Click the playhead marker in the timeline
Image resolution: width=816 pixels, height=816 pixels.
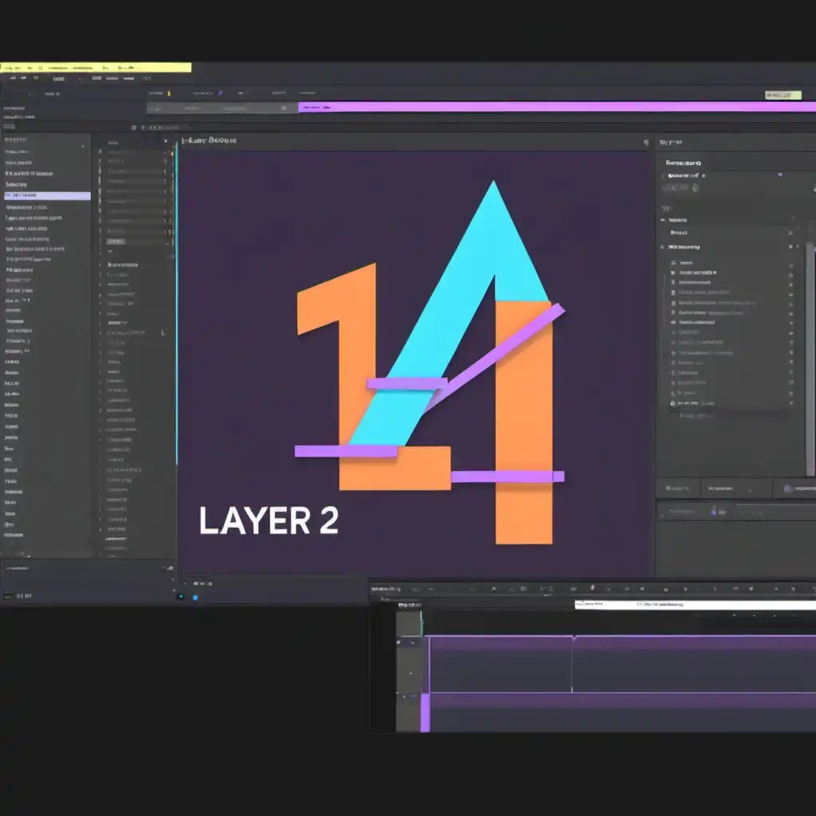click(572, 637)
